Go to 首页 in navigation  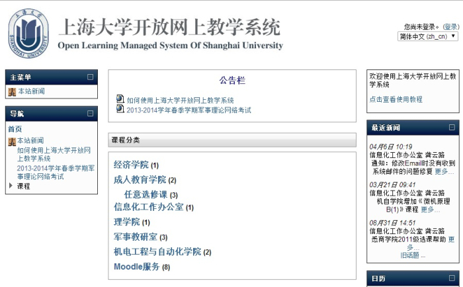click(15, 129)
